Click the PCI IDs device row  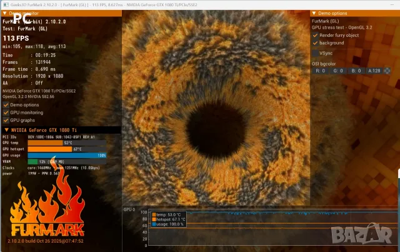click(x=49, y=137)
